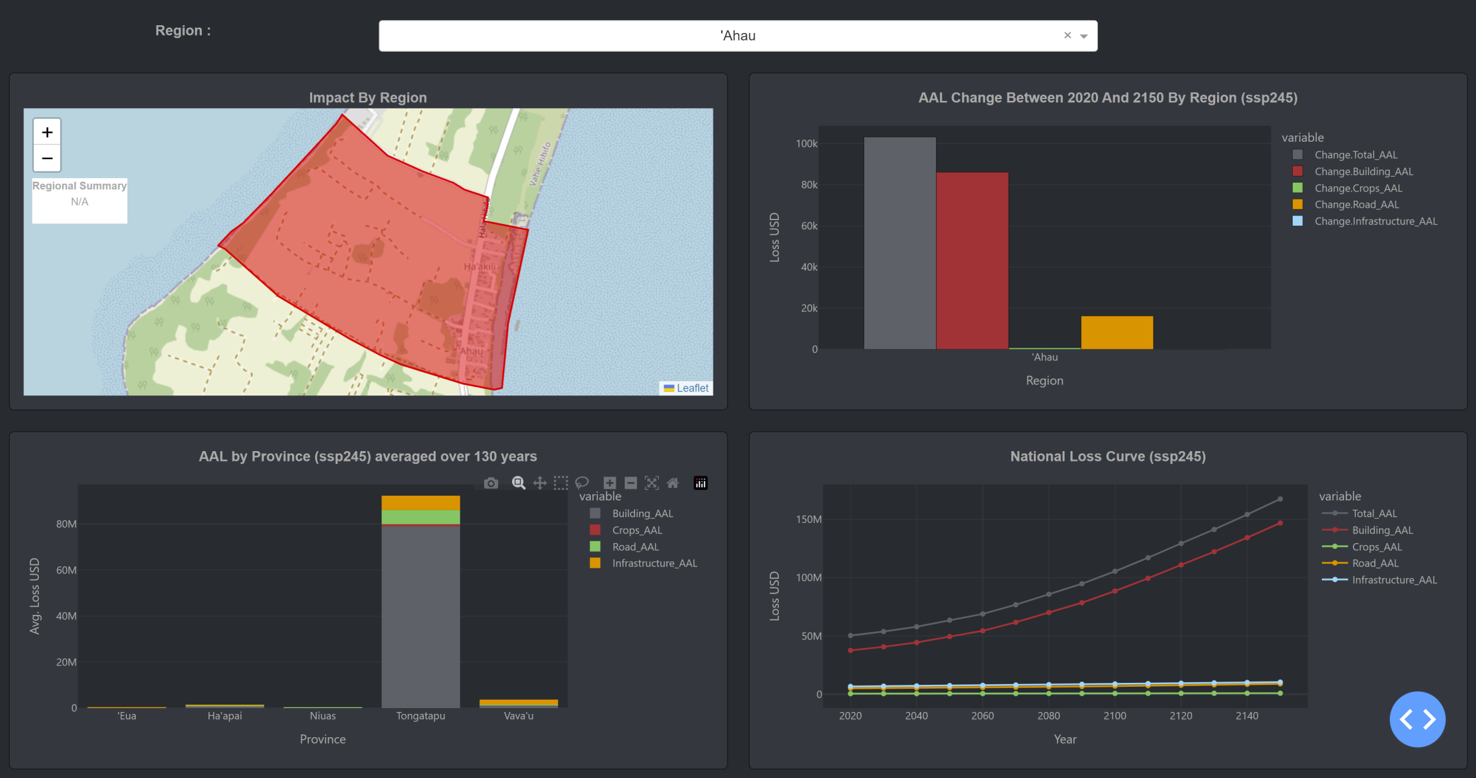Screen dimensions: 1476x778
Task: Click the 'Eua province axis label
Action: click(x=127, y=716)
